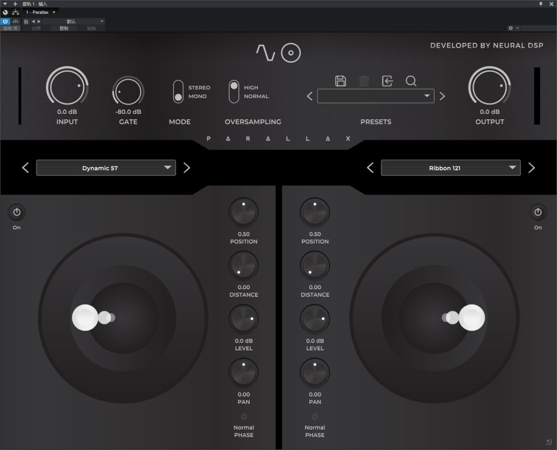Step to previous host preset triangle
The width and height of the screenshot is (557, 450).
(33, 21)
